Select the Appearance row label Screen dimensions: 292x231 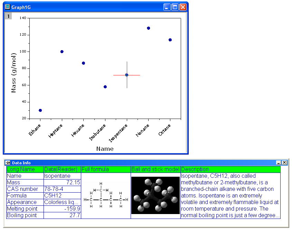(25, 202)
